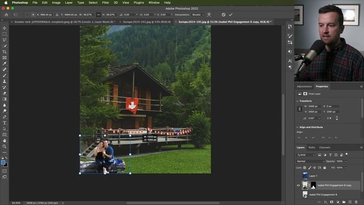Select the Path Selection tool
The height and width of the screenshot is (205, 364).
point(5,129)
